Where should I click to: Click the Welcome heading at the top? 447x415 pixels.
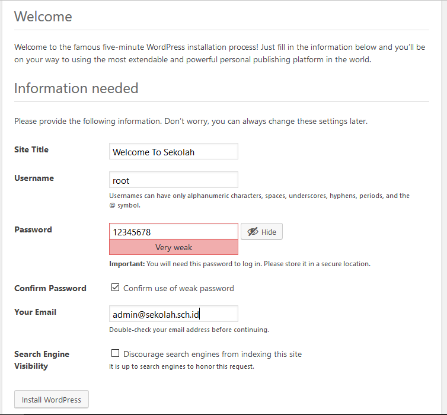coord(43,17)
